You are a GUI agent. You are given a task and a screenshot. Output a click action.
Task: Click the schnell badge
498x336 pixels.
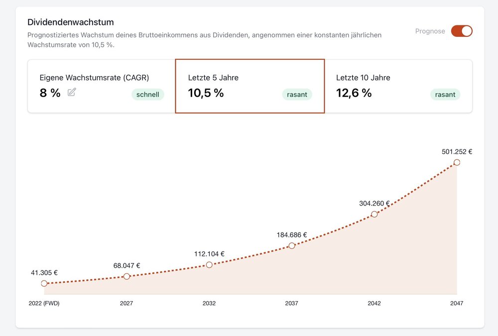coord(147,94)
